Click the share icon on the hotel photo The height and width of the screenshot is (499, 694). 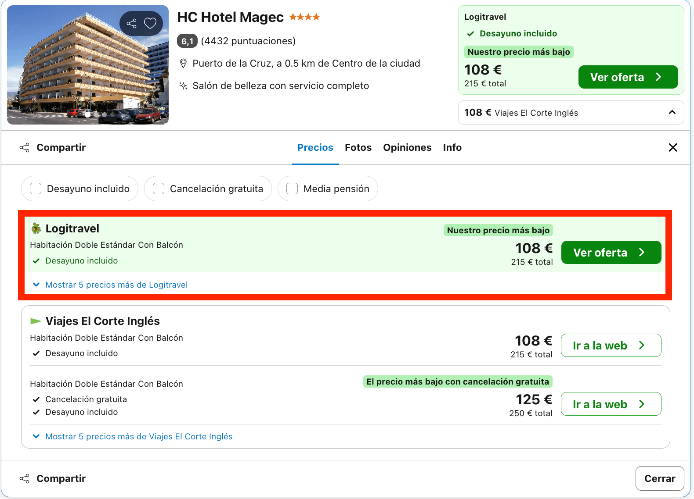(131, 23)
